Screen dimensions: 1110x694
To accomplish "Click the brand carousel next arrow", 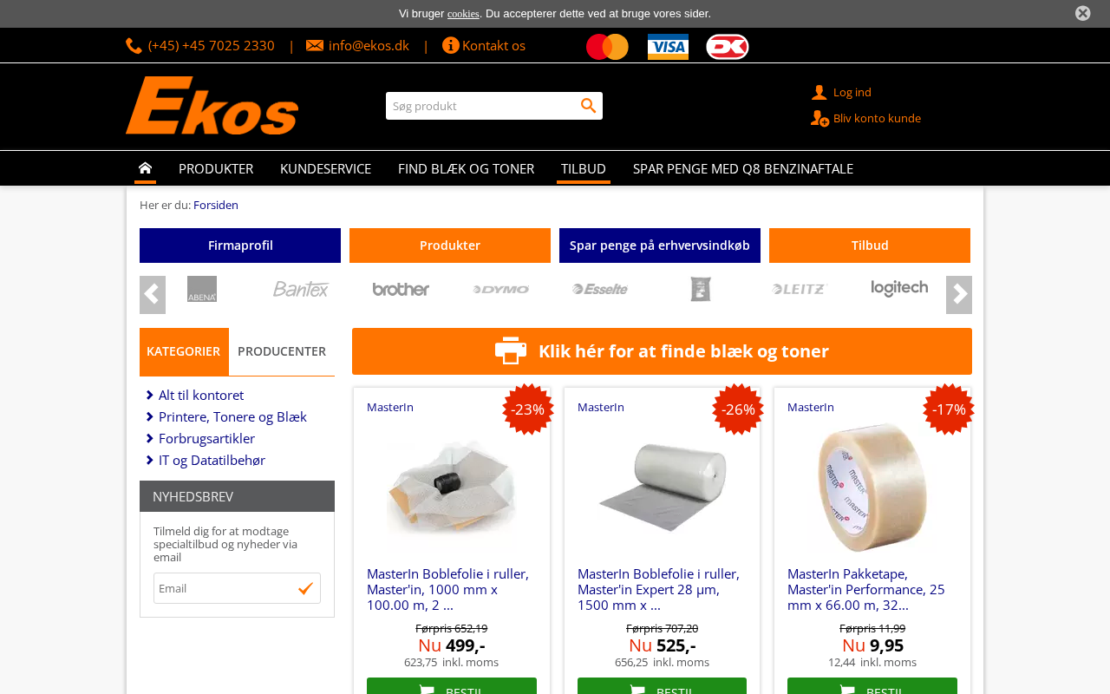I will 959,295.
